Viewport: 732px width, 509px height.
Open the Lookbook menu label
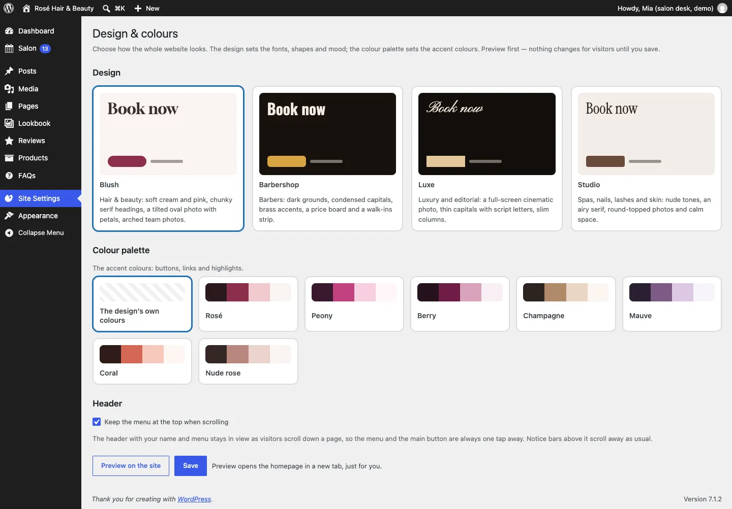click(34, 123)
